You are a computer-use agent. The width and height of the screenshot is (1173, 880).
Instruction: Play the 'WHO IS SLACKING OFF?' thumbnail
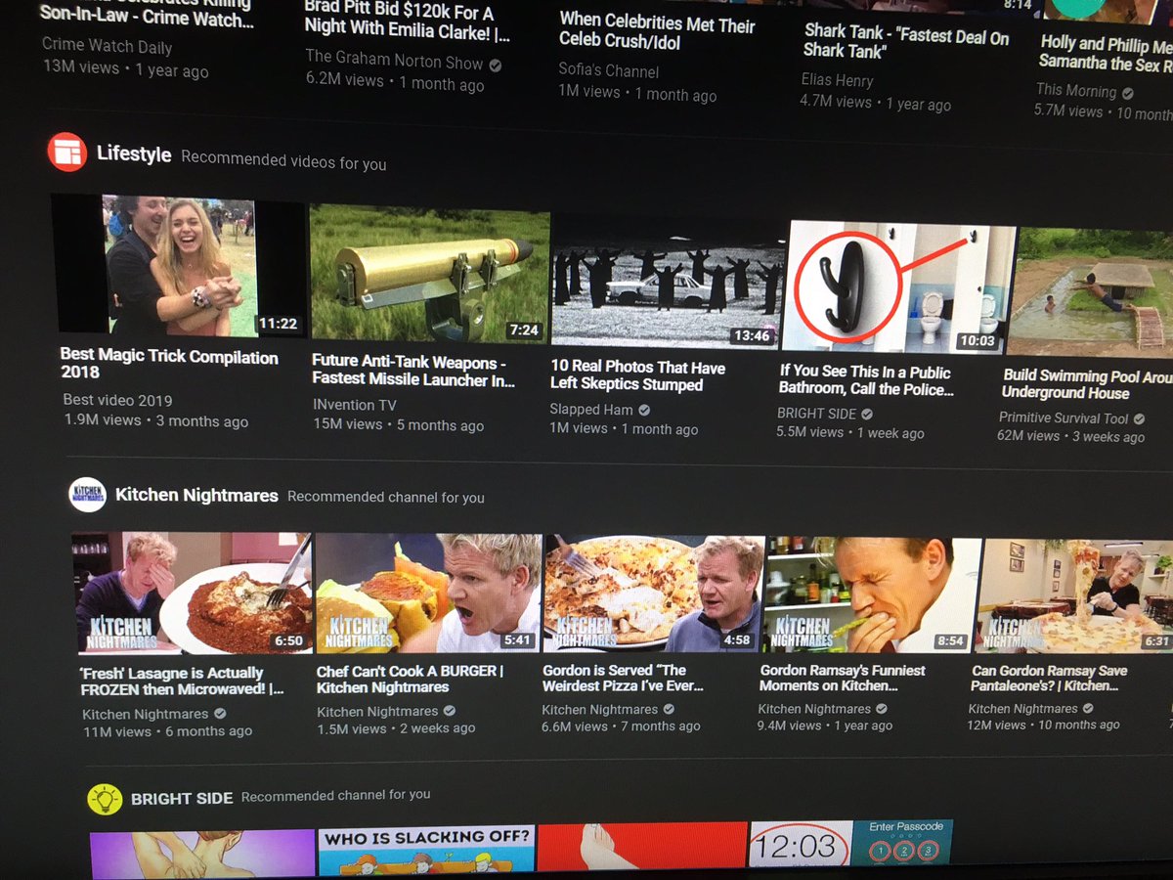tap(426, 849)
